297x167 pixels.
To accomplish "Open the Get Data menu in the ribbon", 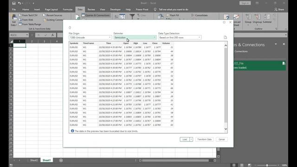I will pyautogui.click(x=14, y=20).
